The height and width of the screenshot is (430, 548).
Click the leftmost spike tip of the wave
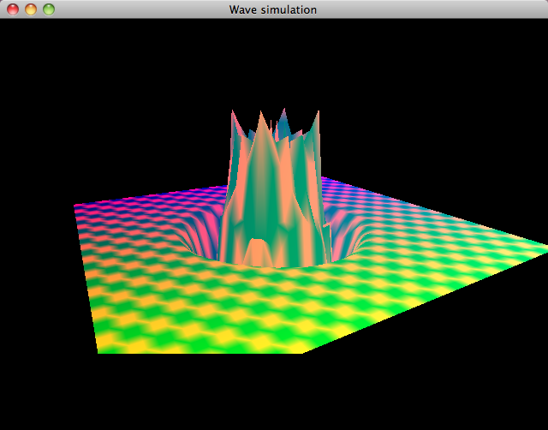[x=231, y=112]
